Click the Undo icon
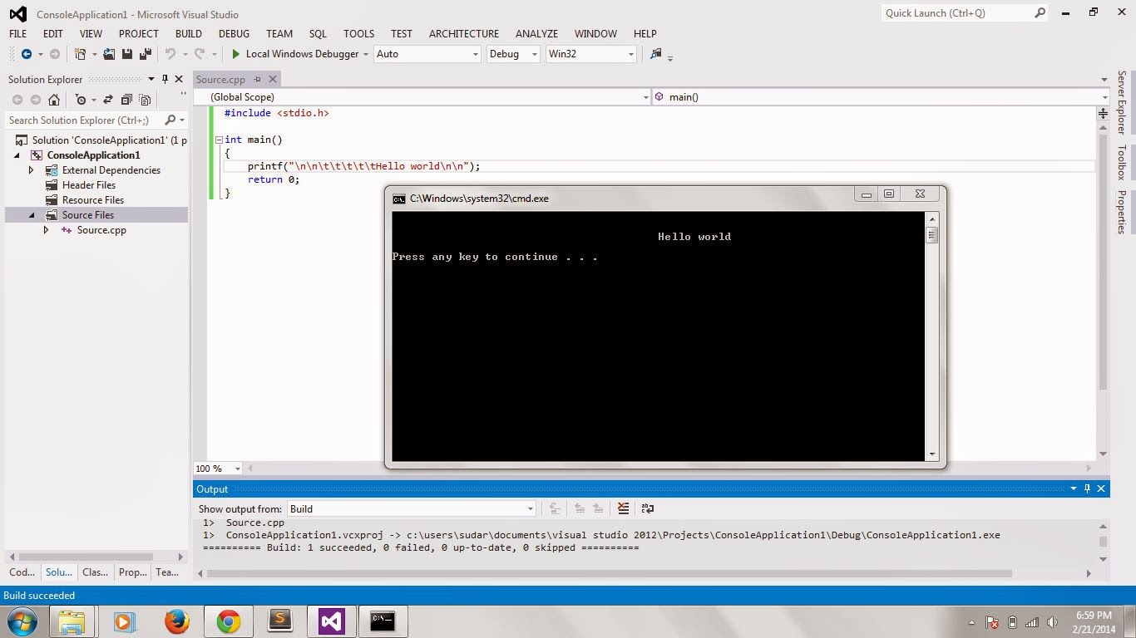The image size is (1136, 638). [170, 53]
